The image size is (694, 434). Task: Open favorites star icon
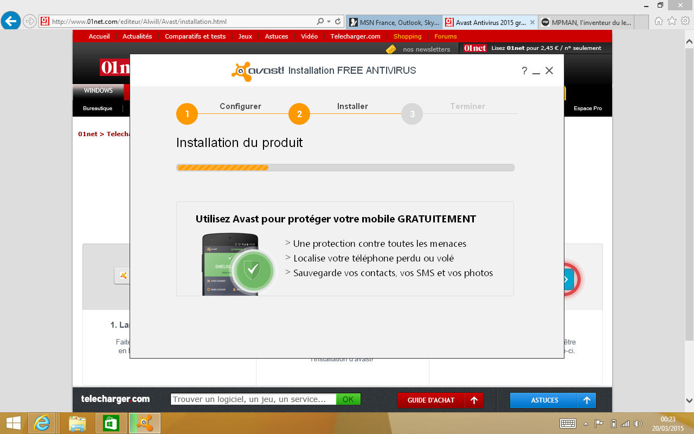(x=672, y=21)
